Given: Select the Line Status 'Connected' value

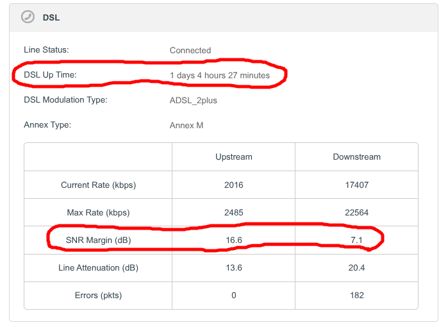Looking at the screenshot, I should click(190, 50).
